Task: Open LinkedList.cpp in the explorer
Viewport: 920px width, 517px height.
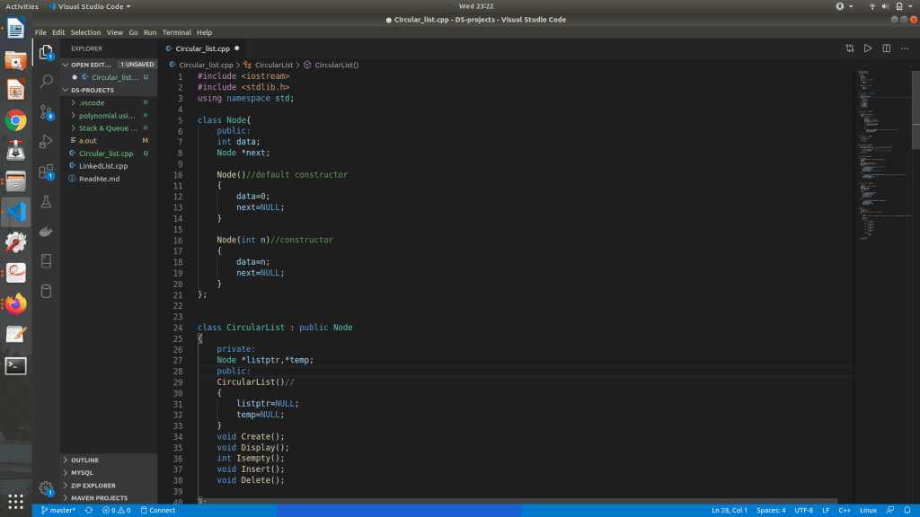Action: pos(102,166)
